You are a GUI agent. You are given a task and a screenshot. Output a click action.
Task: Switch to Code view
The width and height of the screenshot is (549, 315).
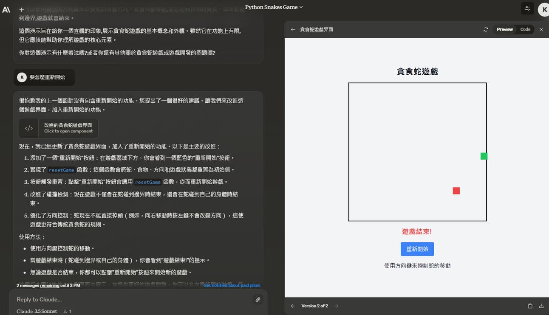[x=525, y=30]
